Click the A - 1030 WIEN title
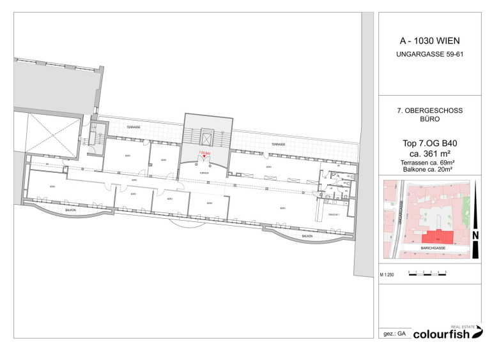This screenshot has width=492, height=347. point(429,41)
